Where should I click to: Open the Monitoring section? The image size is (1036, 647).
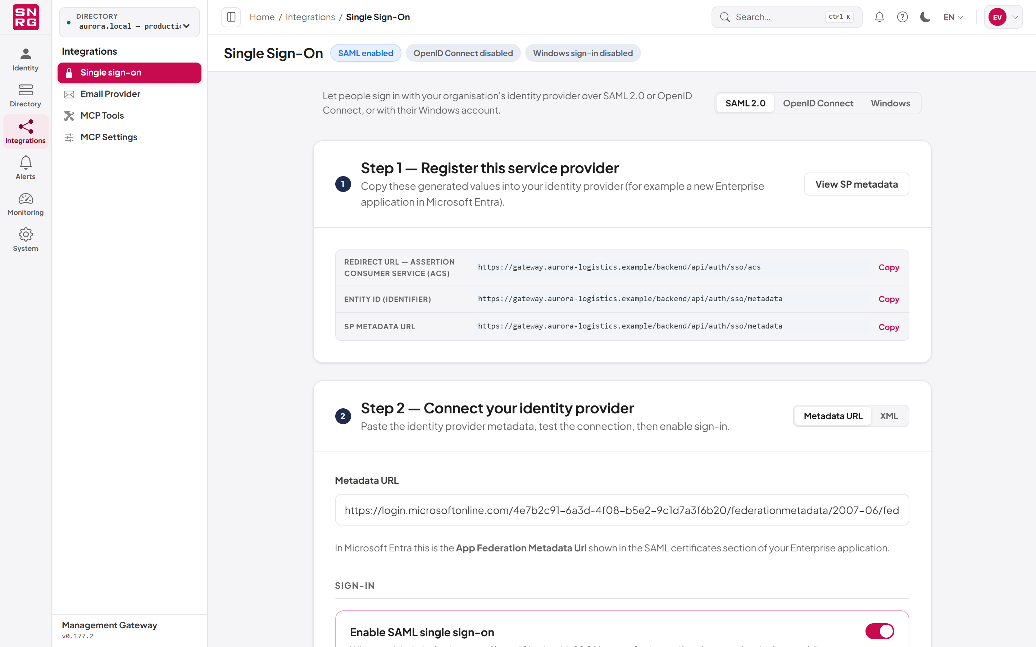tap(25, 204)
